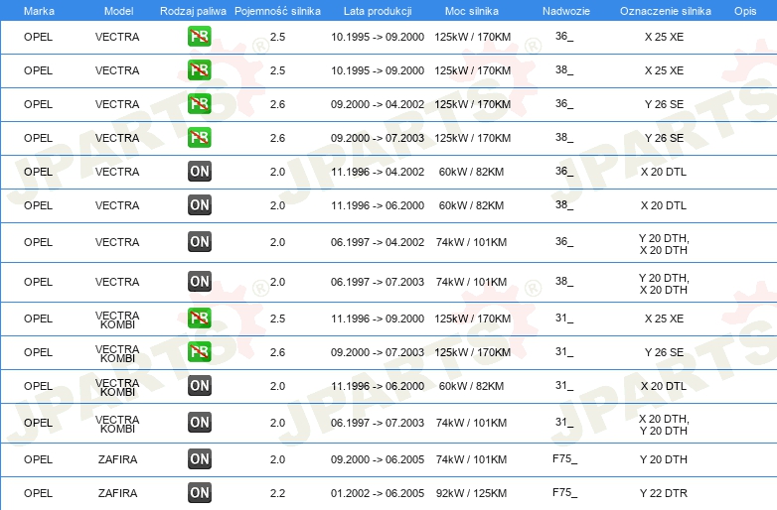Click the PB petrol icon in the 38_ X 25 XE row

(x=199, y=69)
